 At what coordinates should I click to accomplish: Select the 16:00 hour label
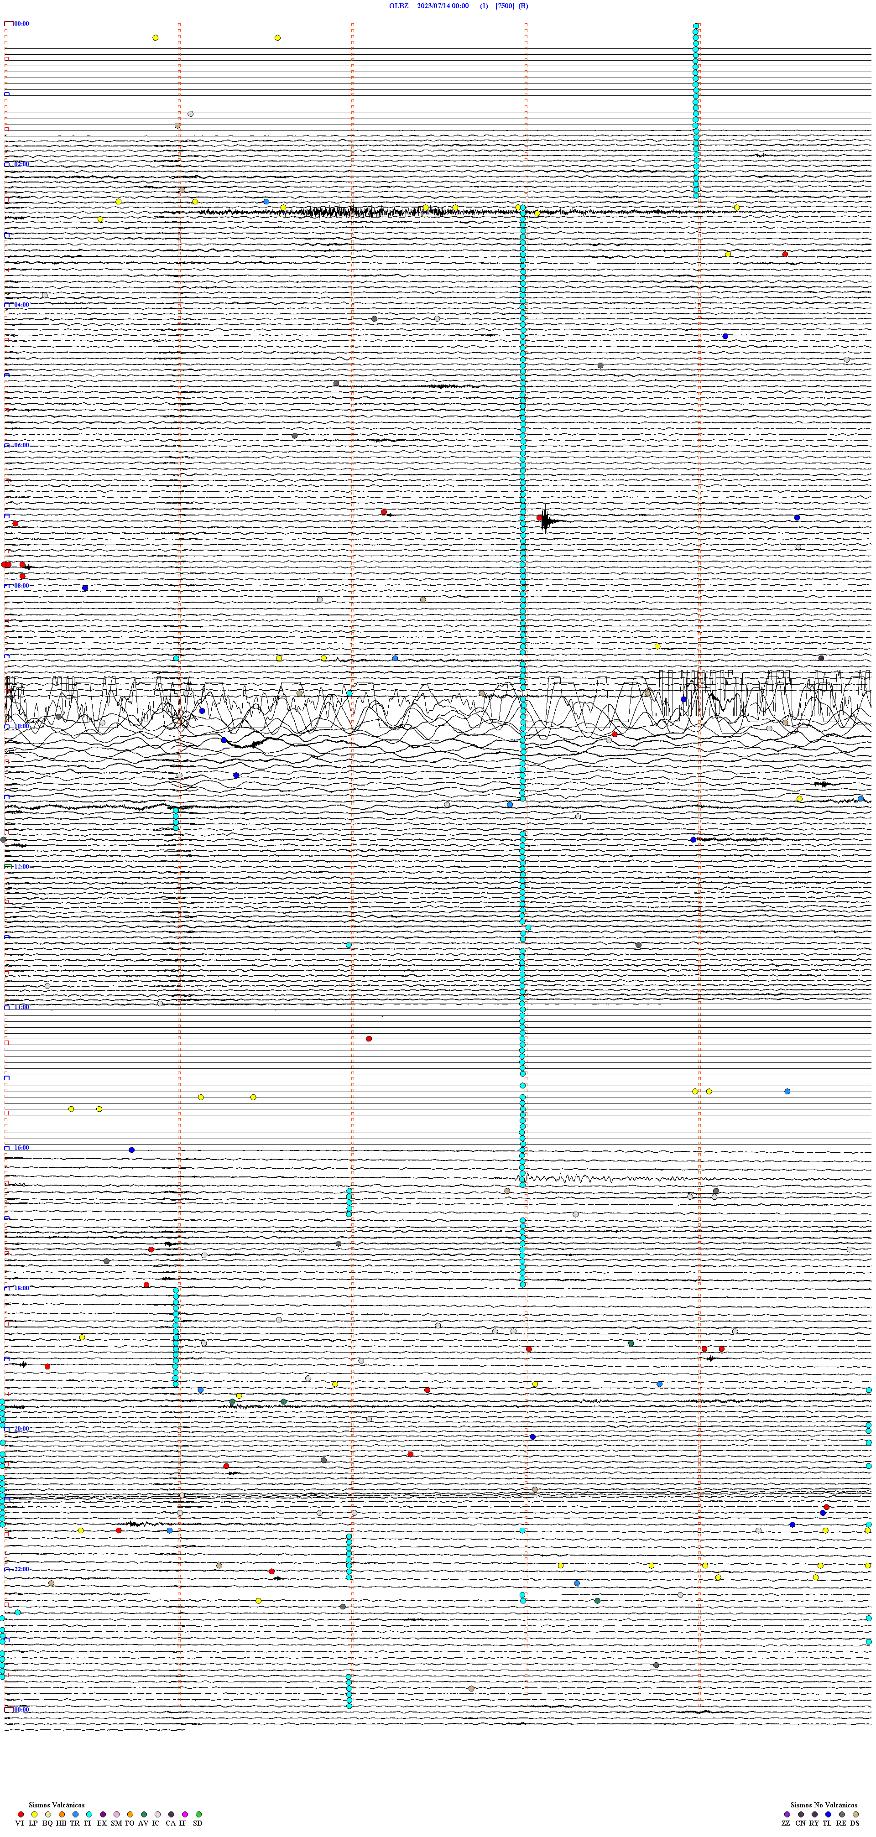(x=21, y=1147)
